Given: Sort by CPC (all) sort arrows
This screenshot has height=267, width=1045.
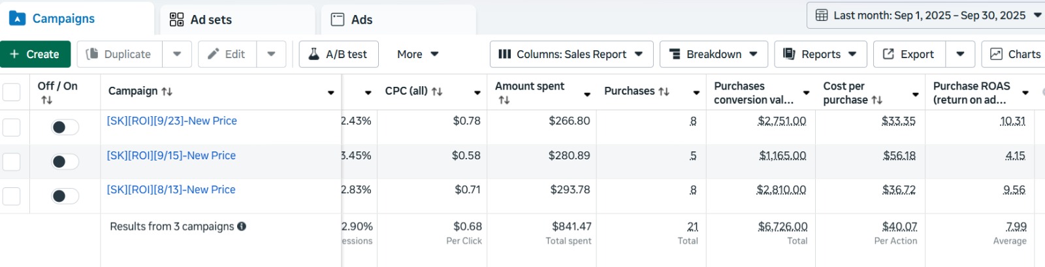Looking at the screenshot, I should click(x=437, y=91).
